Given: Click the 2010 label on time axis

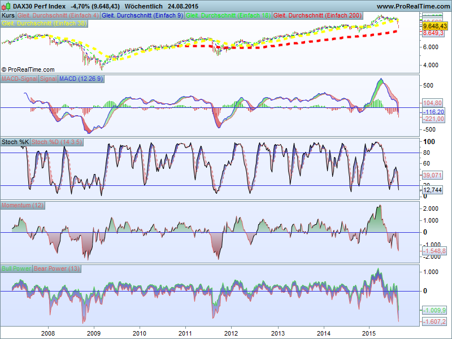Looking at the screenshot, I should (140, 333).
